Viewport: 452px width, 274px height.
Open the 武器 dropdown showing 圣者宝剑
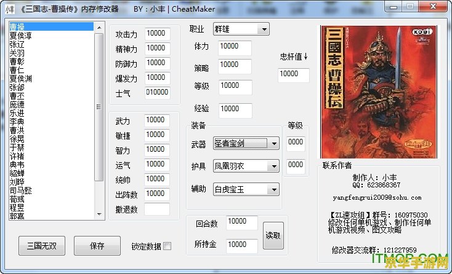coord(246,143)
